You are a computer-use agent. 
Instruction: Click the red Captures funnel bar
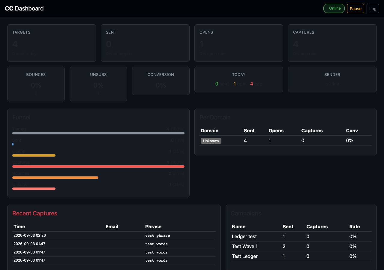pos(98,166)
